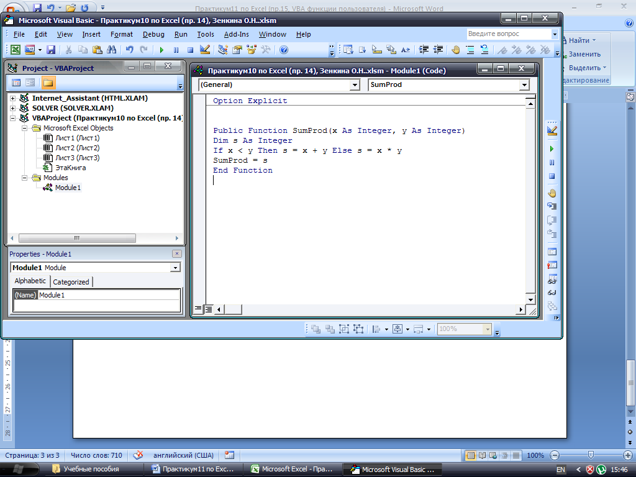Screen dimensions: 636x477
Task: Click the Reset stop icon in Standard toolbar
Action: click(x=190, y=50)
